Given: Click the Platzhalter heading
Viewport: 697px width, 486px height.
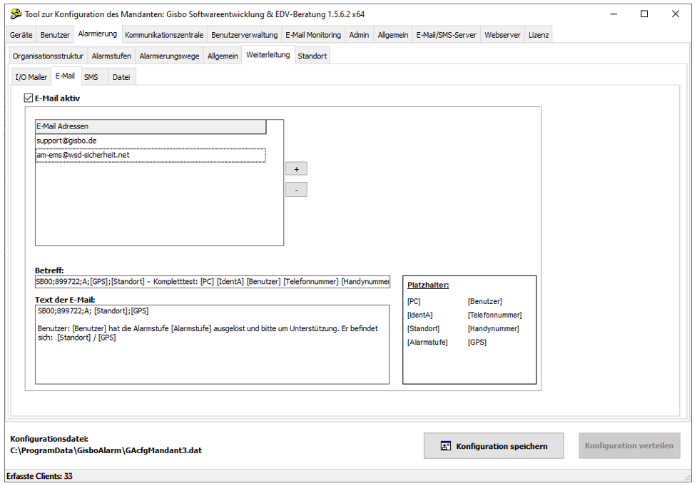Looking at the screenshot, I should tap(428, 285).
